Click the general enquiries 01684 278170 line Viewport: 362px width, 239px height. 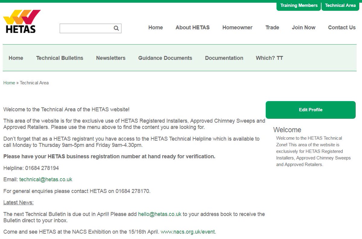coord(77,191)
